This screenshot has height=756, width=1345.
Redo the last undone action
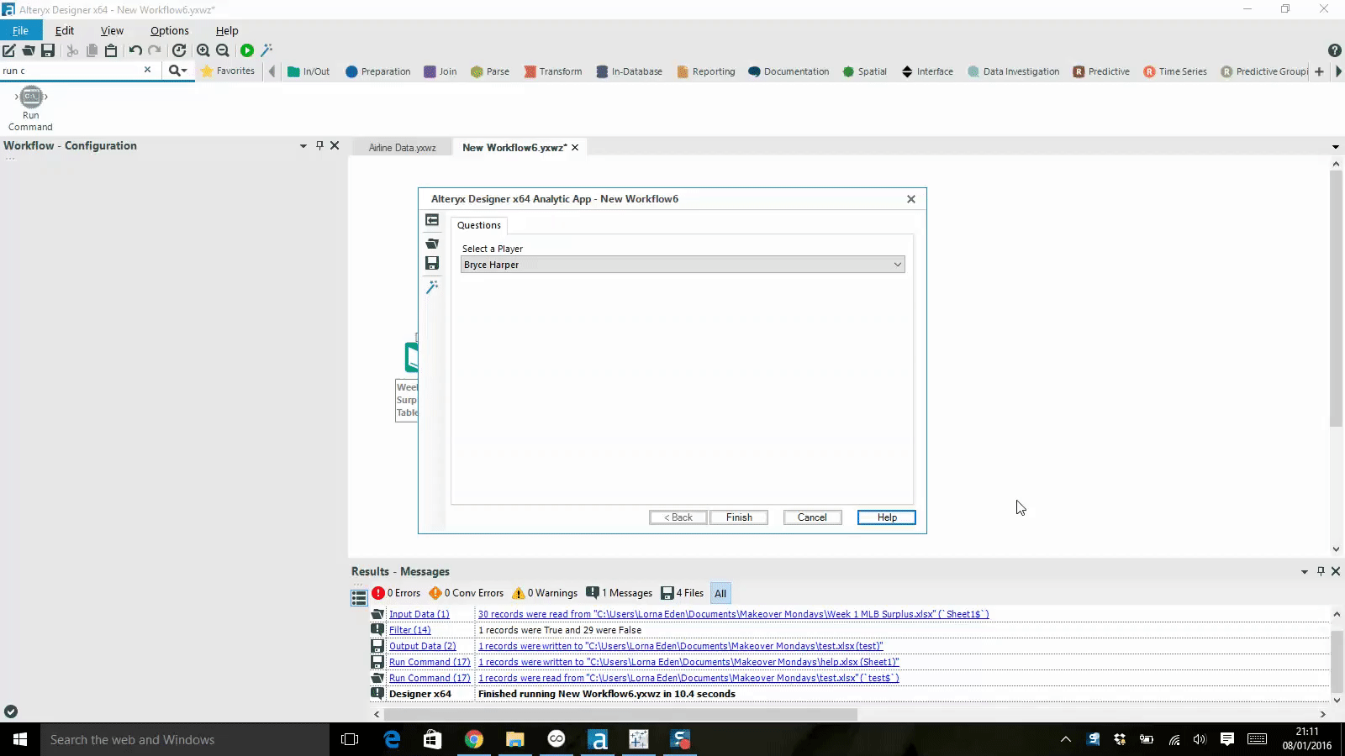(x=155, y=50)
